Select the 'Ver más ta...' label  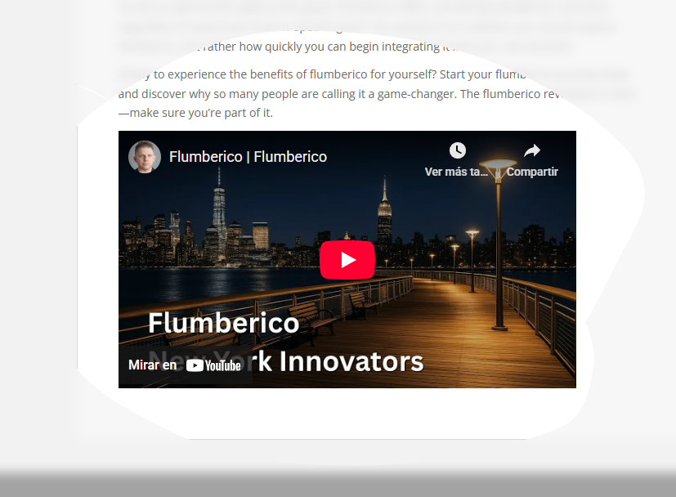[456, 172]
